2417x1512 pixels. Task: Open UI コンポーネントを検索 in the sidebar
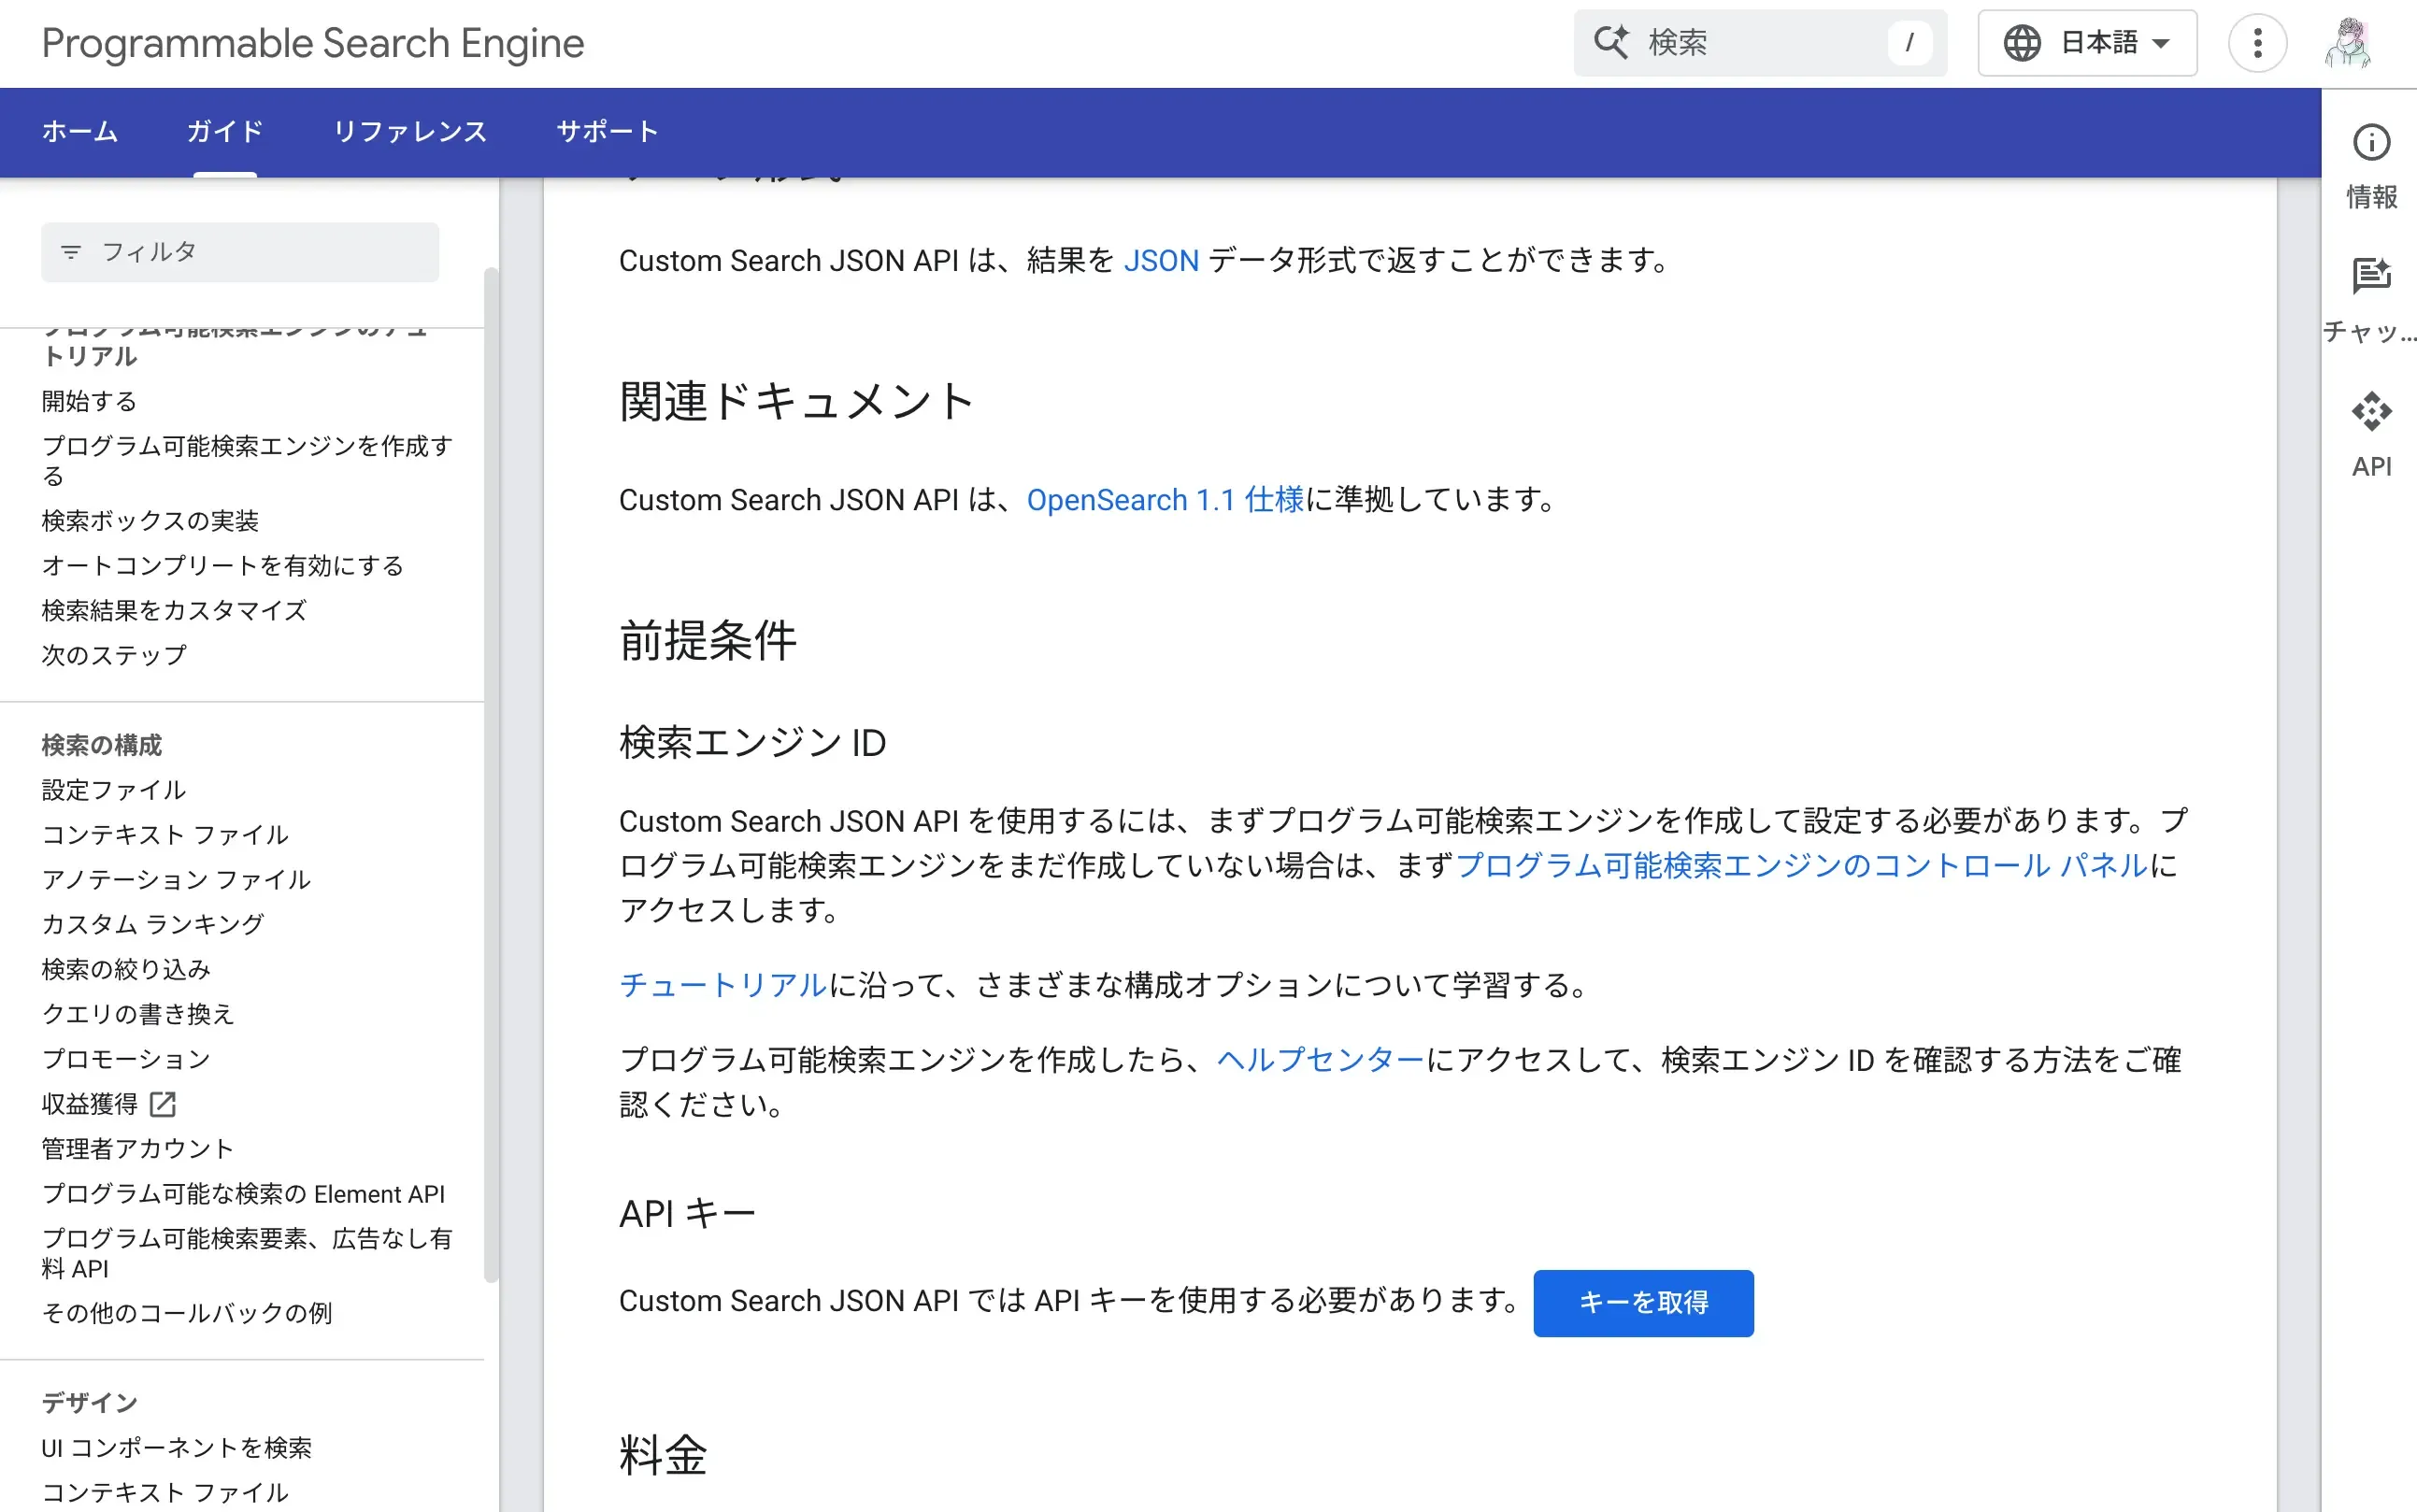[x=176, y=1447]
